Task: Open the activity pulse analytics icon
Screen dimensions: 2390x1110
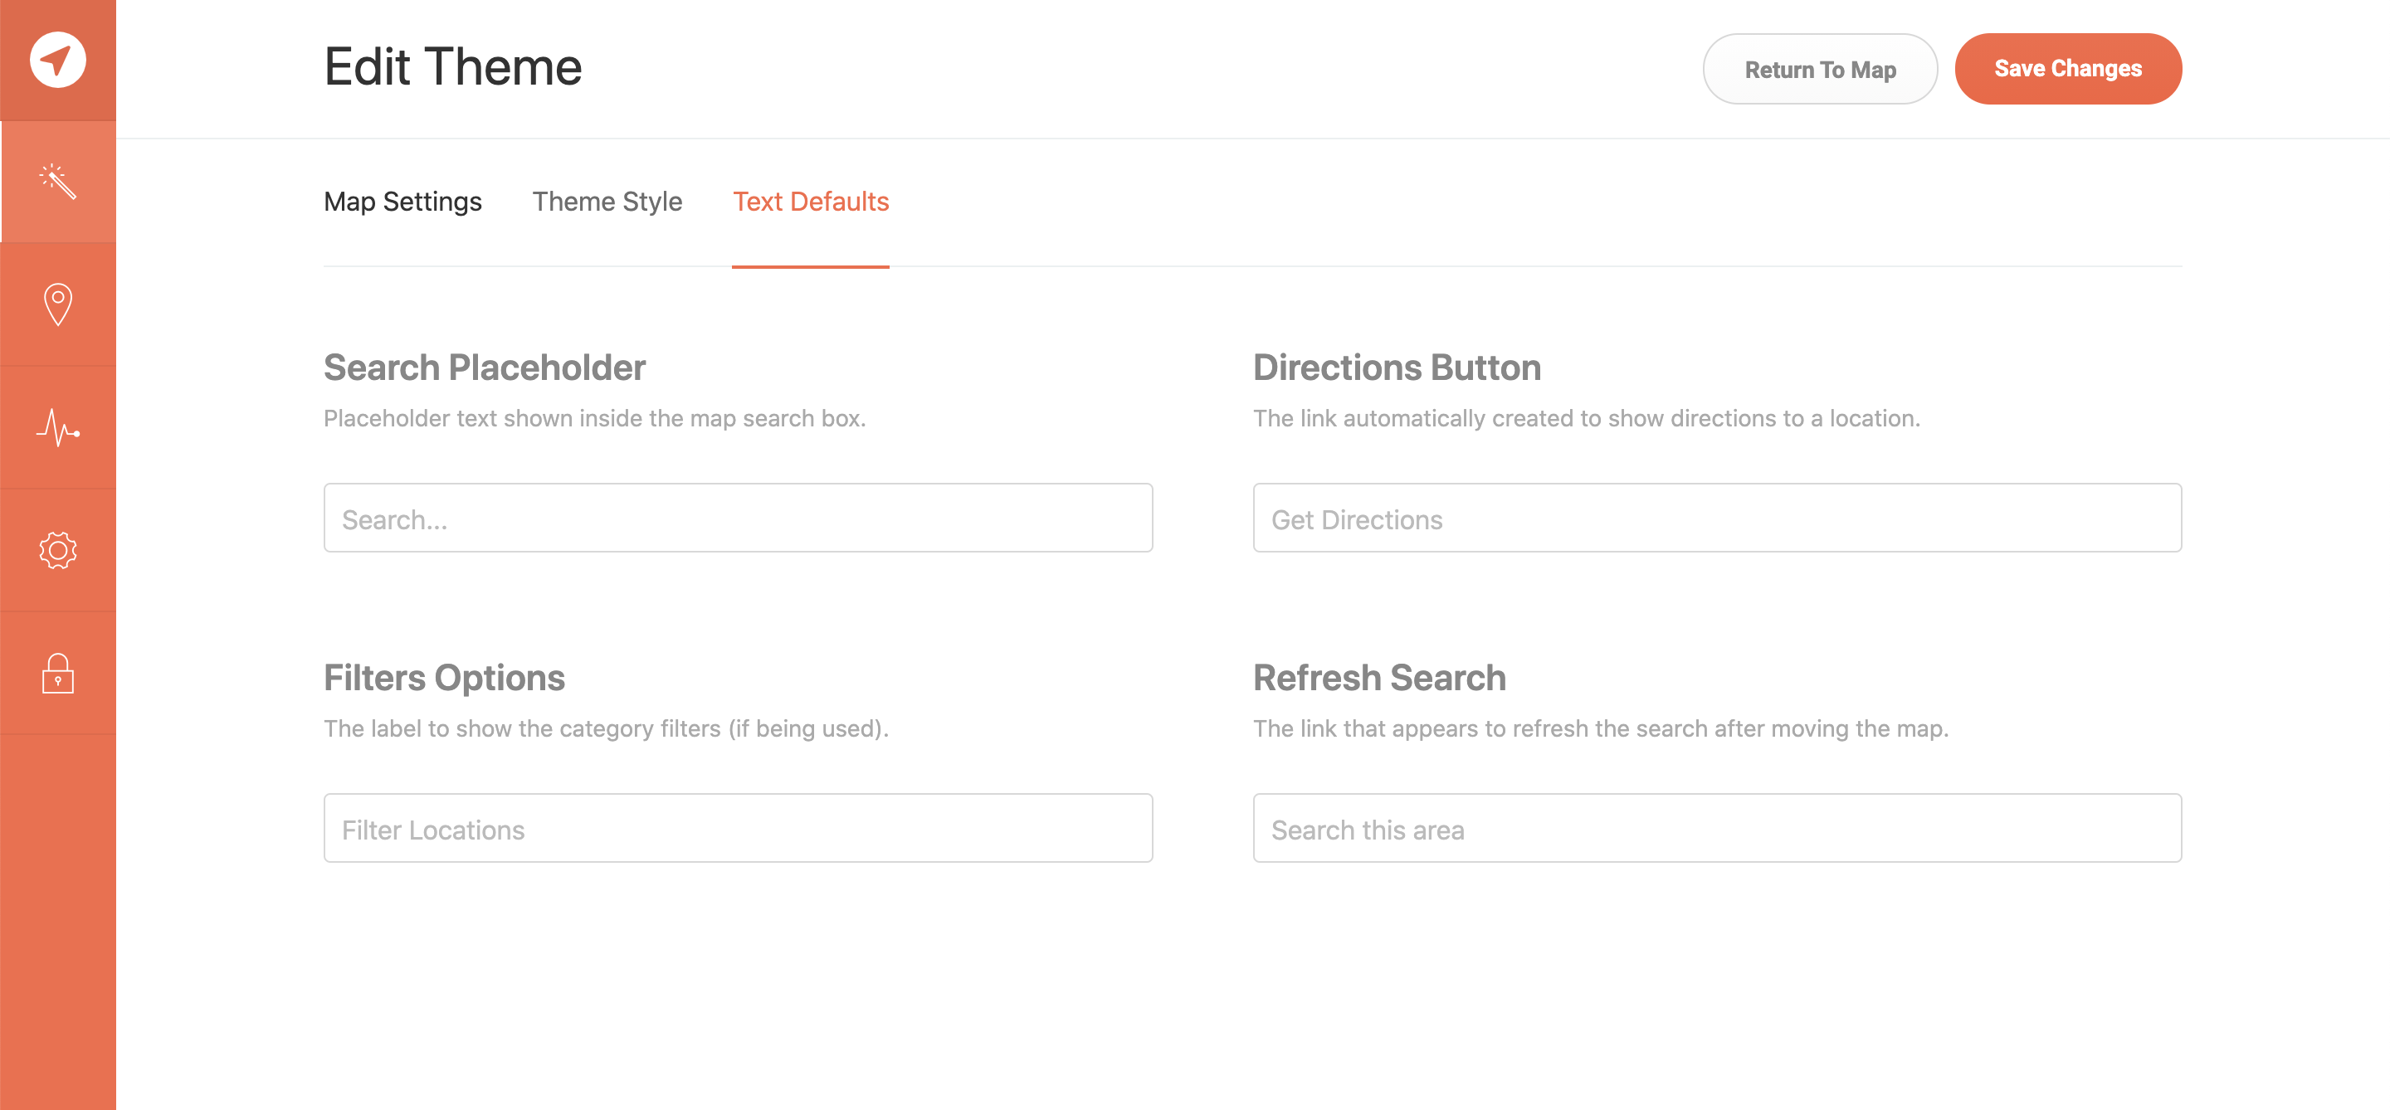Action: [x=57, y=427]
